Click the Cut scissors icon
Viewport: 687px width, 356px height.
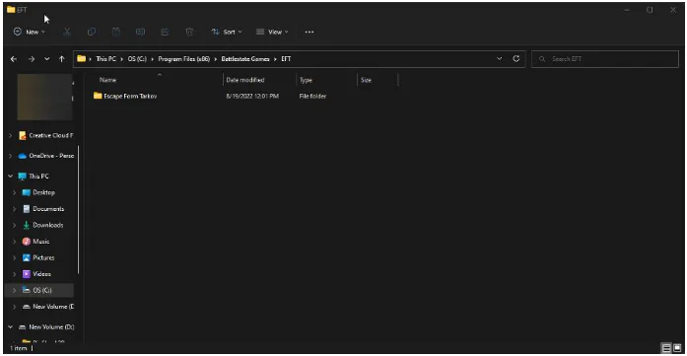pos(67,32)
